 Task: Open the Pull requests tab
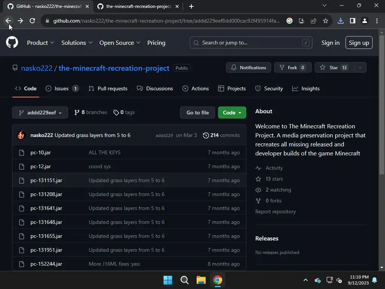coord(108,88)
